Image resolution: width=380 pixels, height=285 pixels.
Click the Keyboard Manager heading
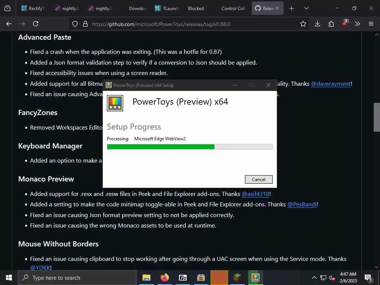click(50, 146)
